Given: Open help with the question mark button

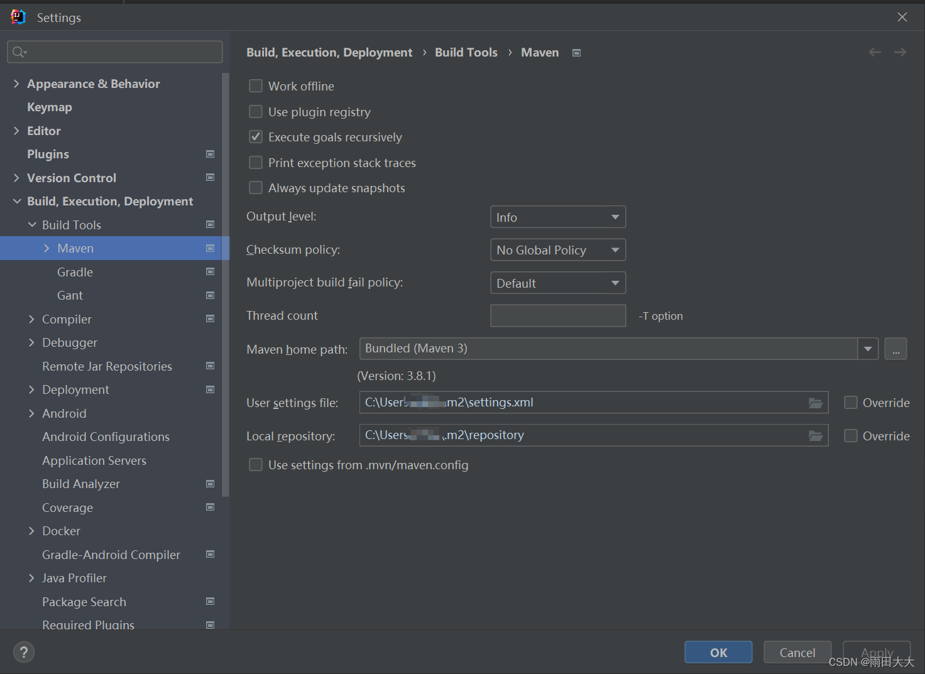Looking at the screenshot, I should (x=24, y=652).
